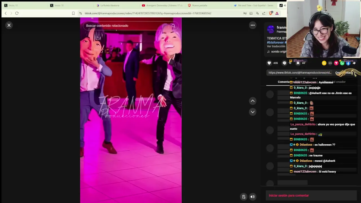The image size is (361, 203).
Task: Open La Ruleta Aleatoria tab
Action: coord(116,5)
